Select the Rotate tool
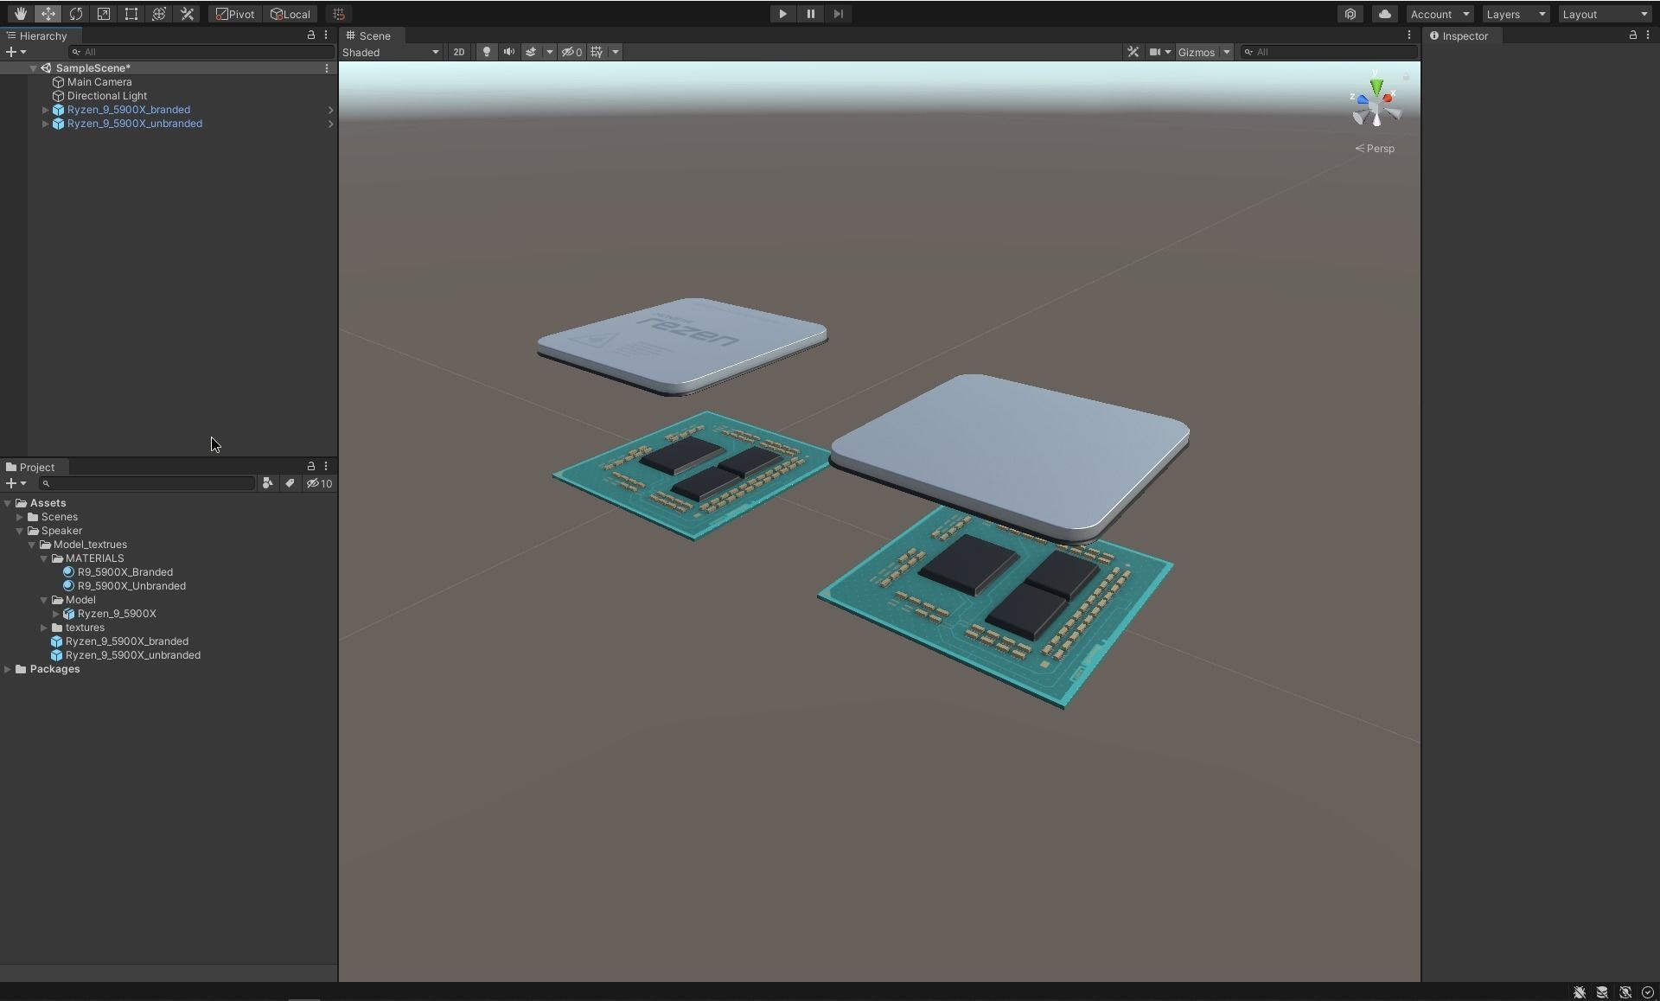This screenshot has width=1660, height=1001. click(76, 14)
